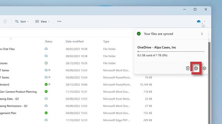Select 'asing Permissions - Q1' document
This screenshot has height=124, width=222.
coord(14,106)
